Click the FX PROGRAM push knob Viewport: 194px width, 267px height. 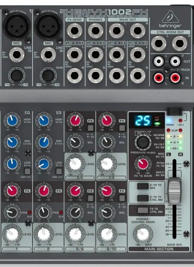143,142
